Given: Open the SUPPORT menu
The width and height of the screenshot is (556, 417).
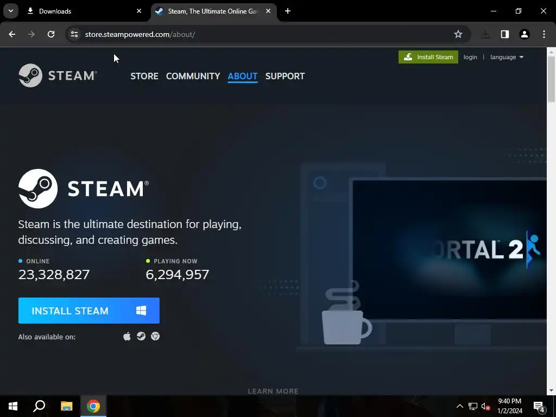Looking at the screenshot, I should pos(285,76).
